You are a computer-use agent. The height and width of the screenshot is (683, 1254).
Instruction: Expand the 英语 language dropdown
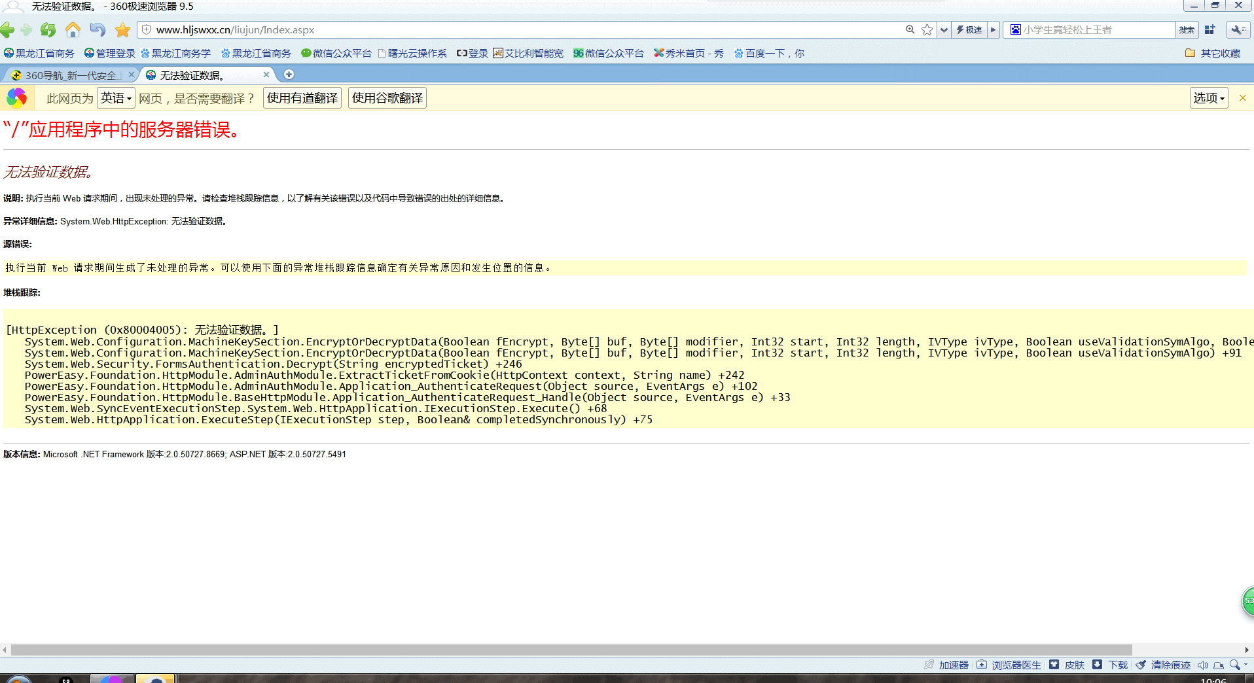click(x=116, y=98)
